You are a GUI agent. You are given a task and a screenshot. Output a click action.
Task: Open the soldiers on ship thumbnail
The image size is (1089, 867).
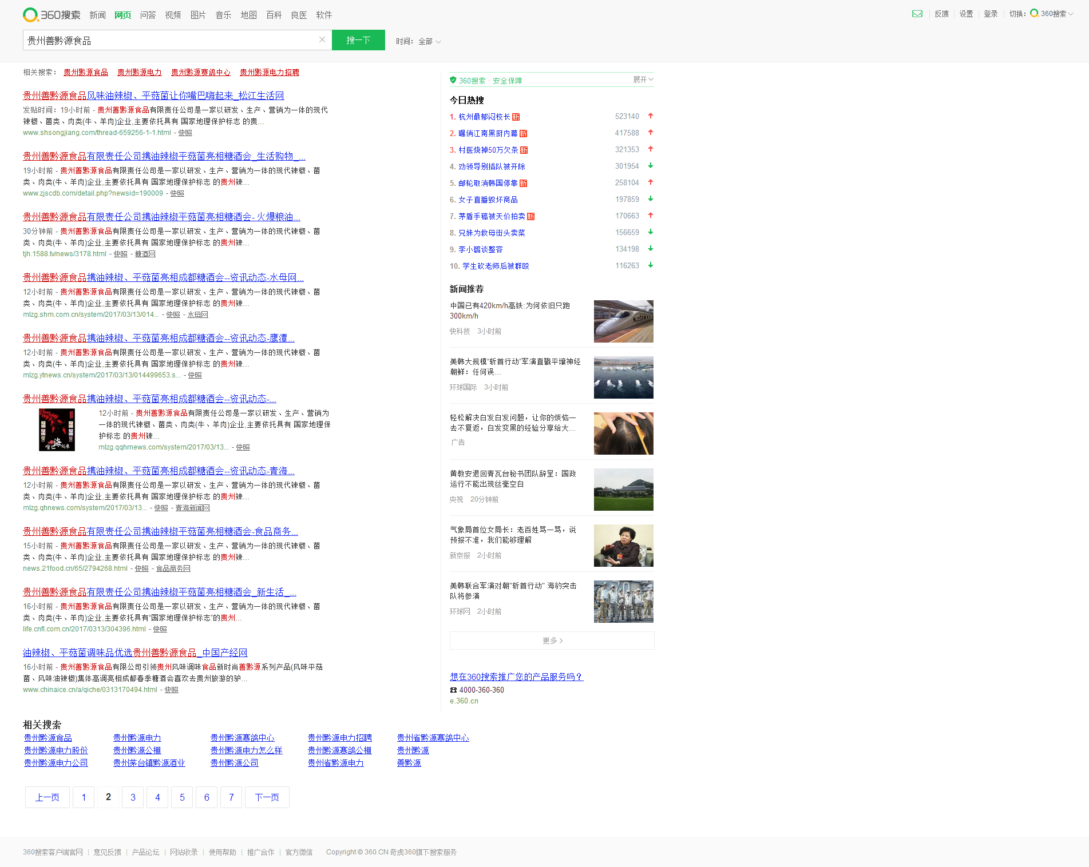point(624,602)
